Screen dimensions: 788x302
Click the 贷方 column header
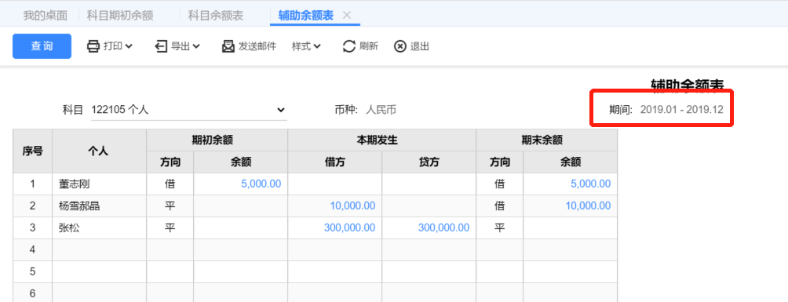tap(429, 162)
